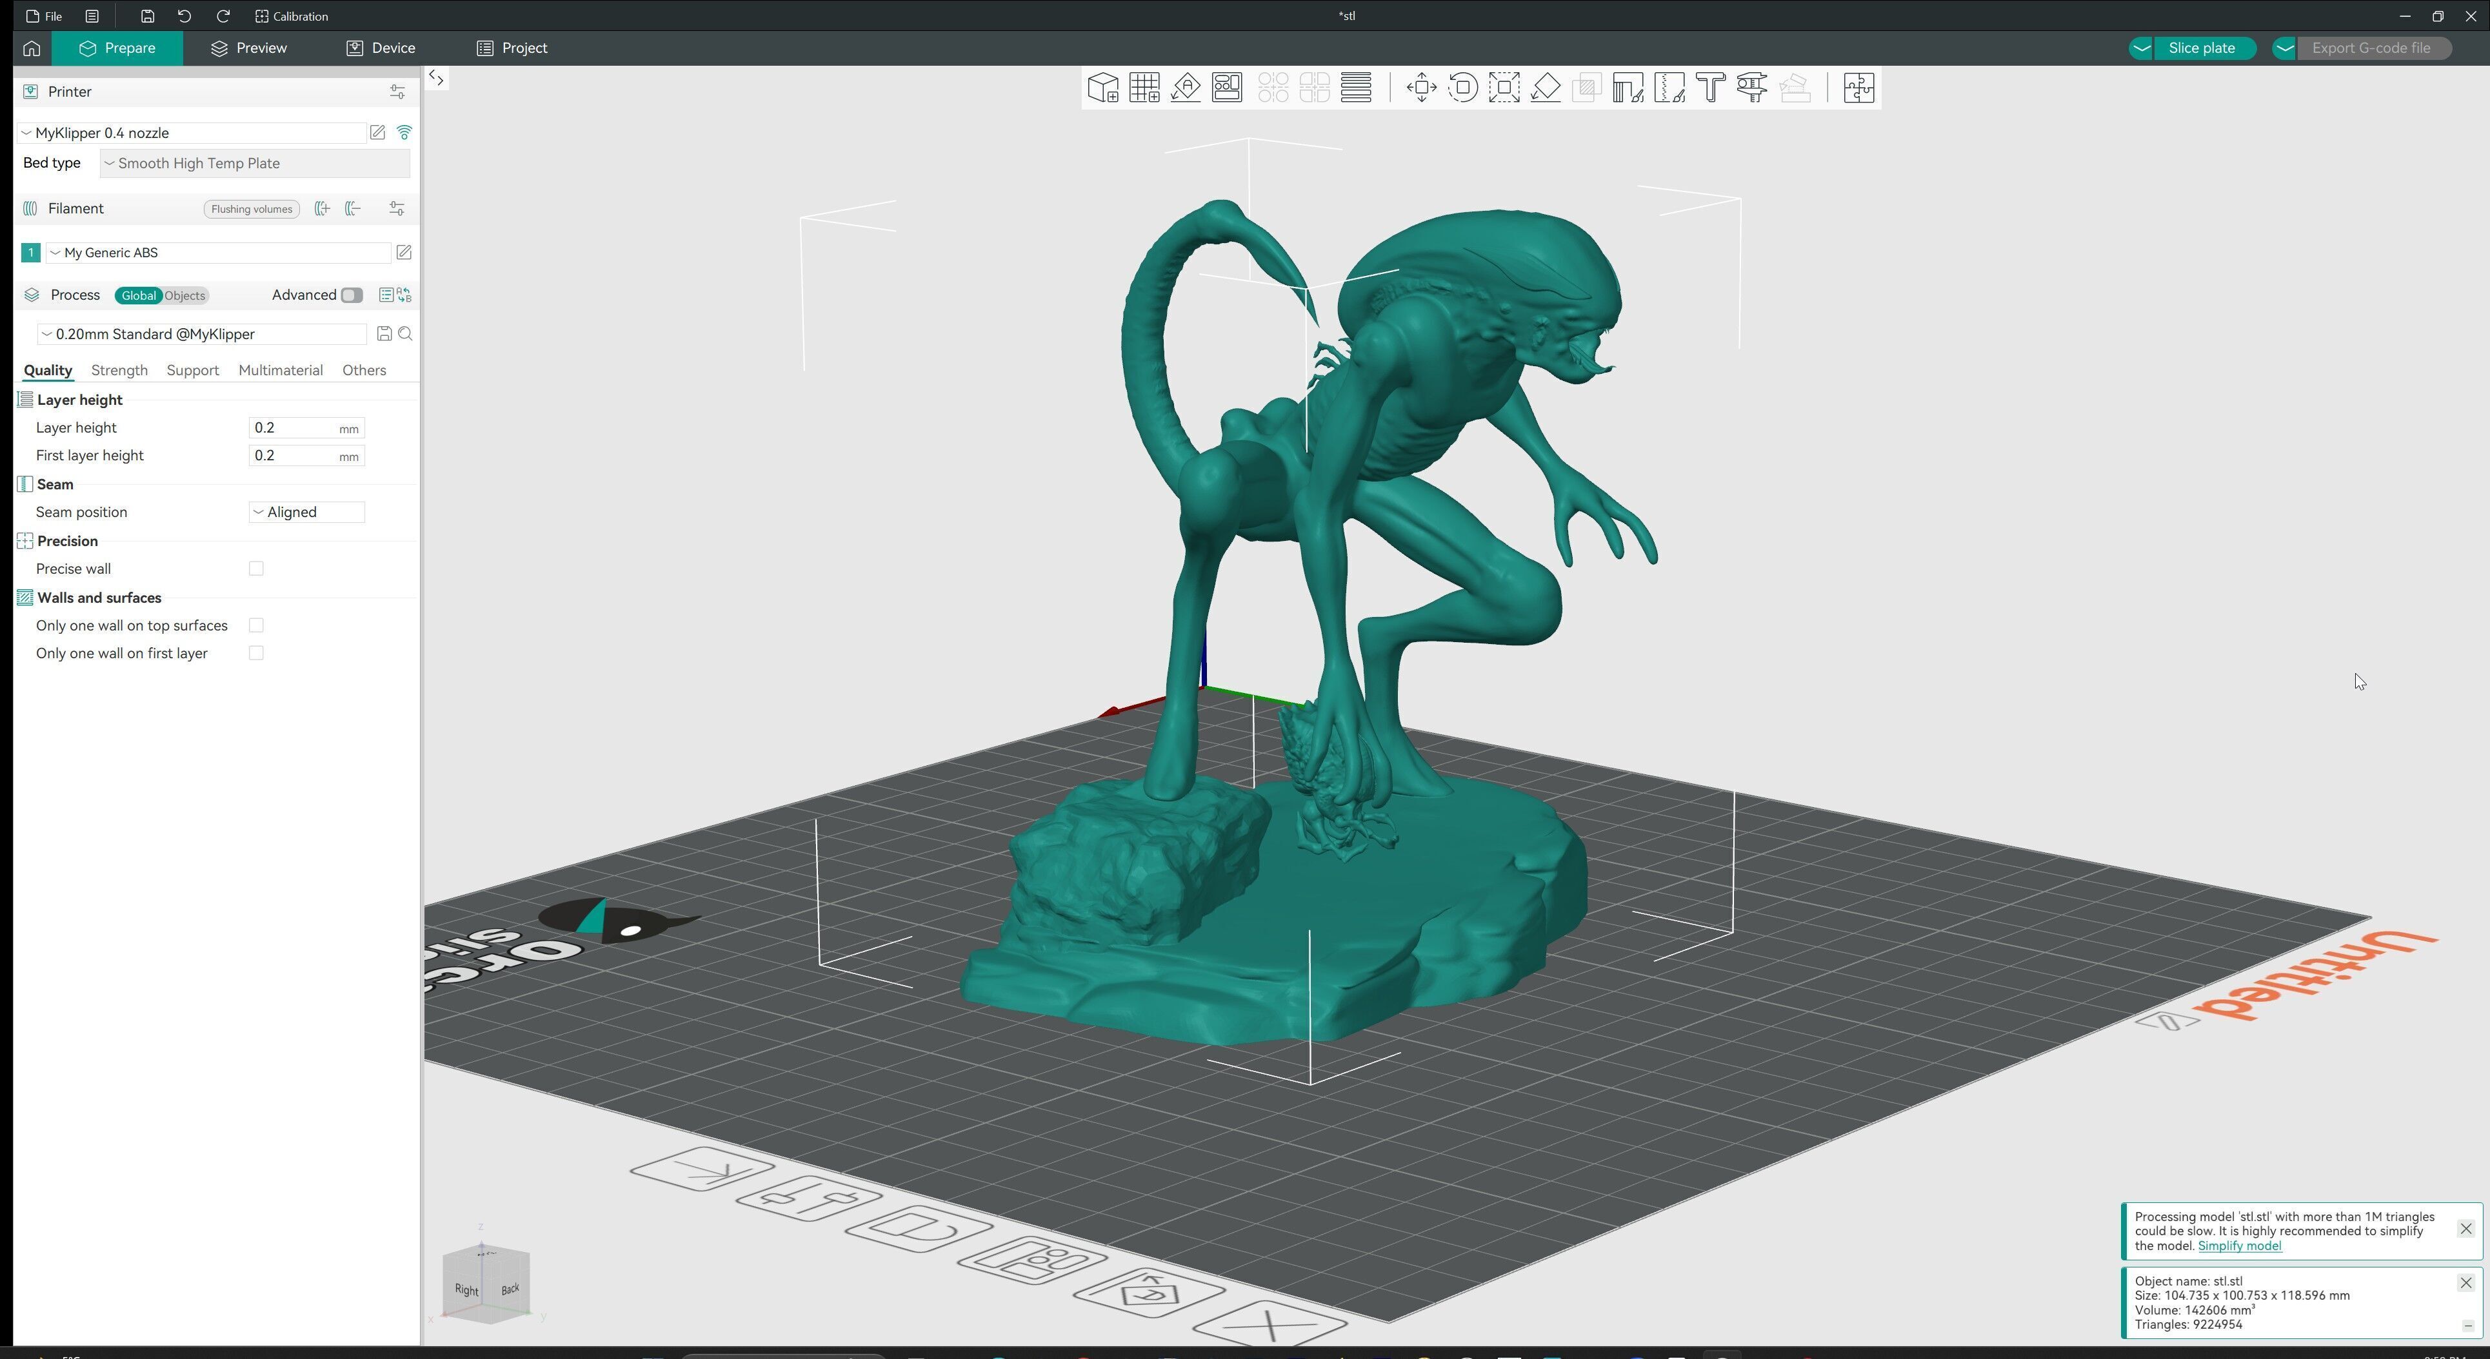
Task: Click the Layer height input field
Action: pyautogui.click(x=306, y=428)
